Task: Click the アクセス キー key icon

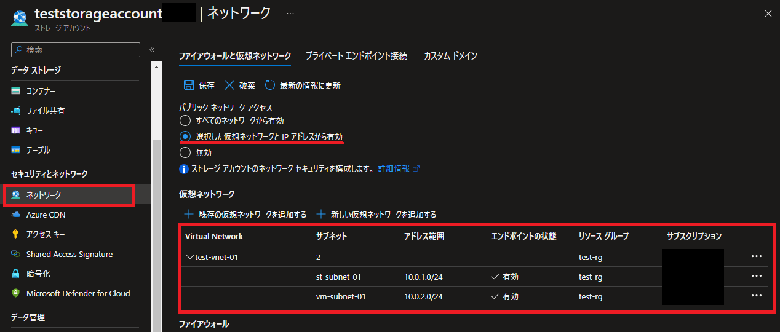Action: [x=16, y=234]
